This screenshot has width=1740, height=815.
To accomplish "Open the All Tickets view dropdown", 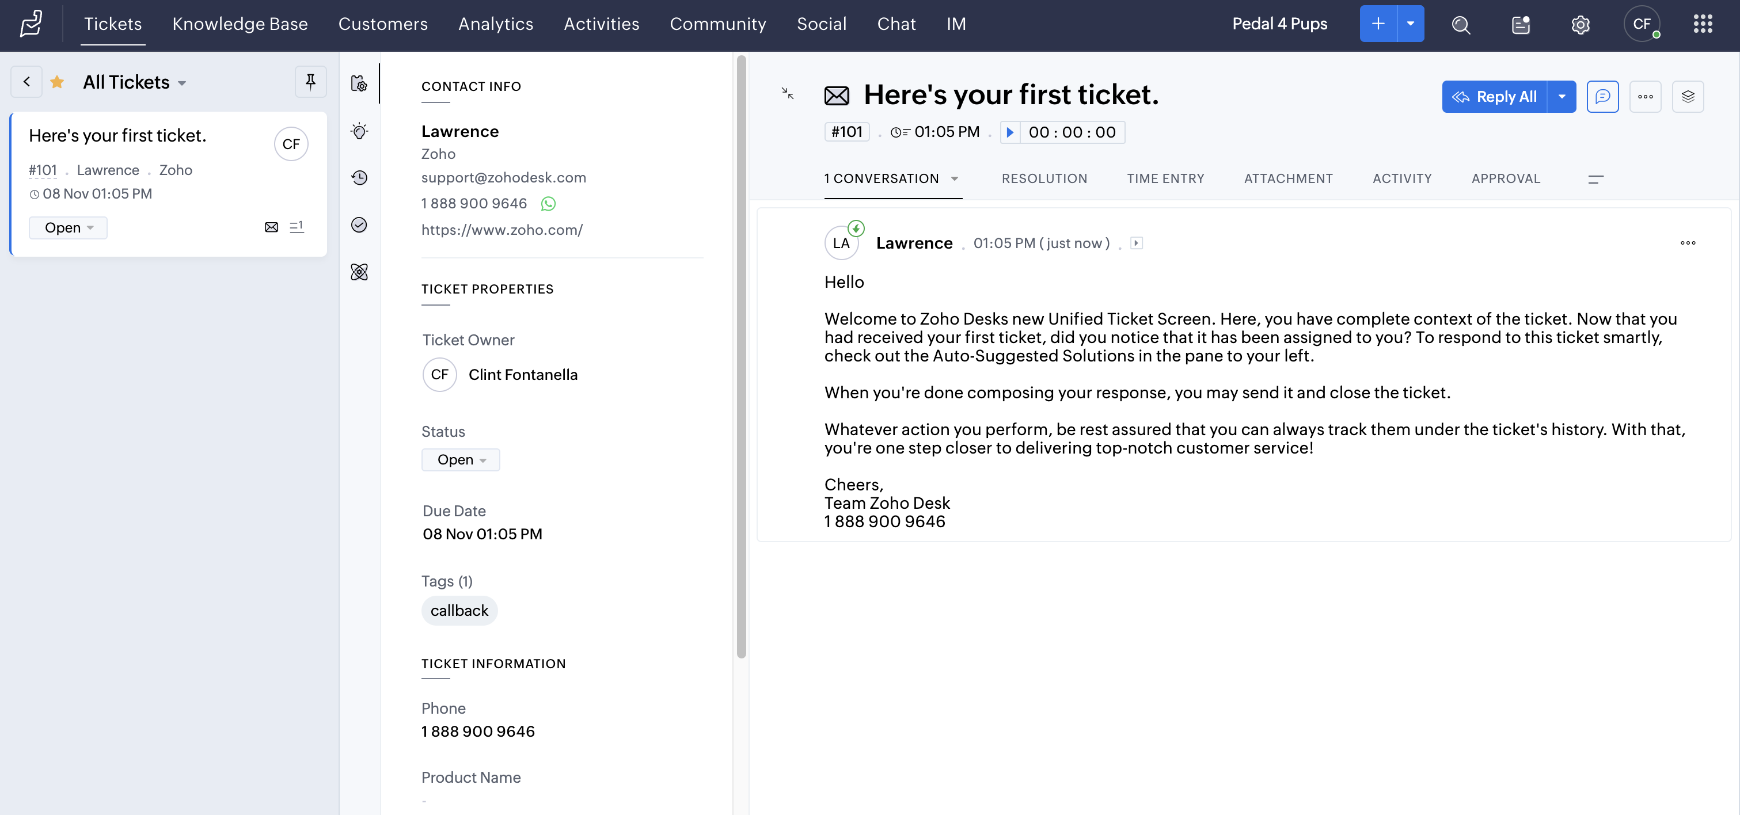I will coord(182,82).
